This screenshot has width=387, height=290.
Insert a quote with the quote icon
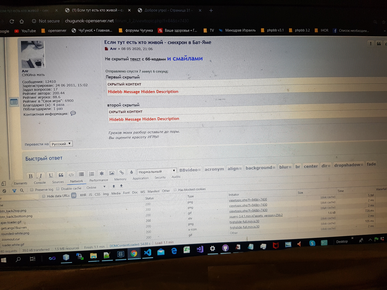pyautogui.click(x=61, y=175)
